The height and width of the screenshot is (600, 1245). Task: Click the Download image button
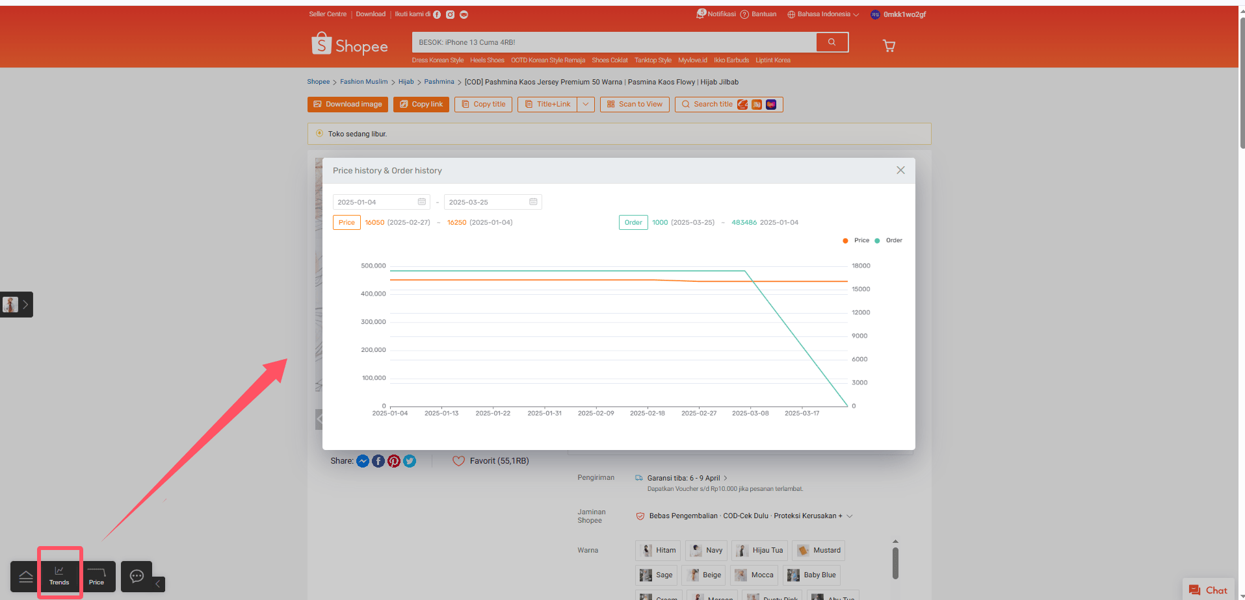tap(348, 104)
